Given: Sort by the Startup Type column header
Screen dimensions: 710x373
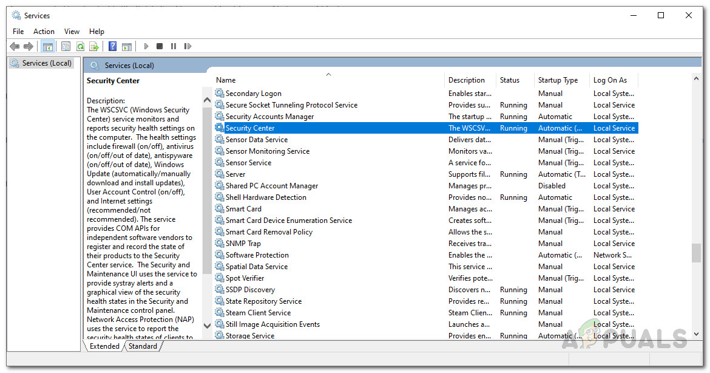Looking at the screenshot, I should point(558,80).
